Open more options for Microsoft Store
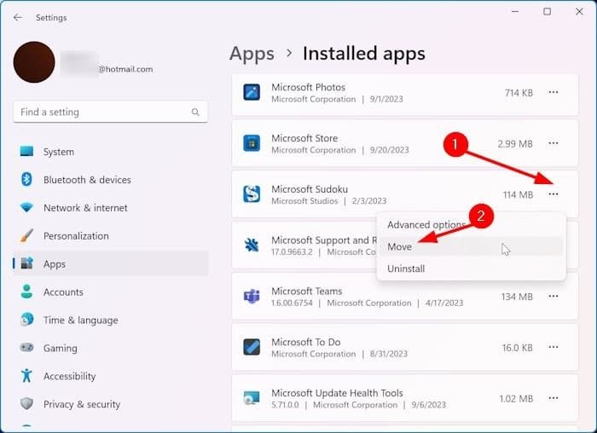The width and height of the screenshot is (597, 433). [554, 143]
